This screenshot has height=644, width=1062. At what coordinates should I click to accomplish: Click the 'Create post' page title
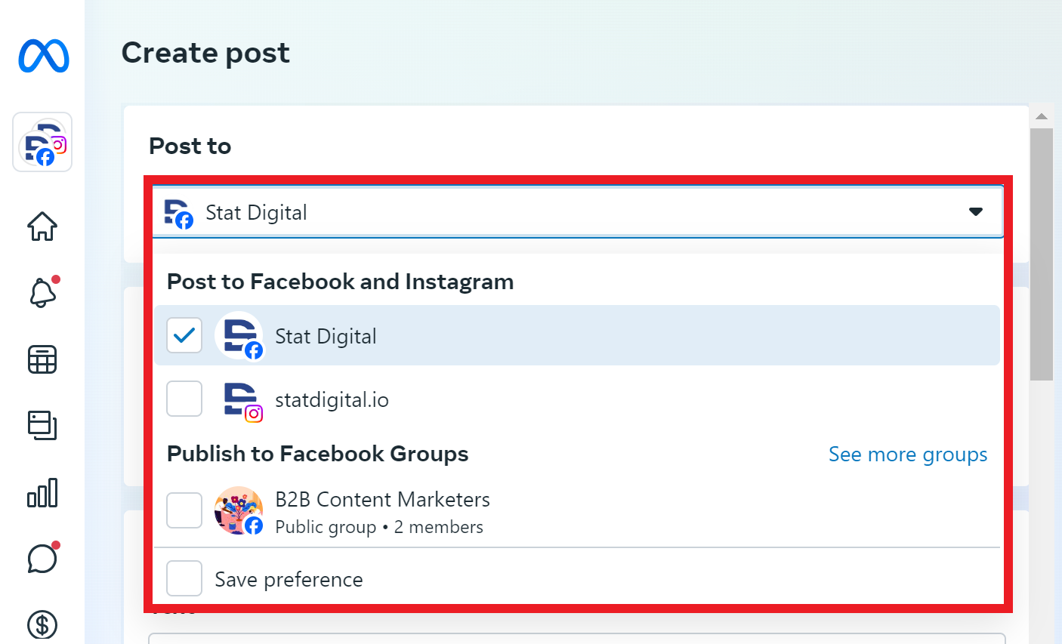[x=205, y=53]
